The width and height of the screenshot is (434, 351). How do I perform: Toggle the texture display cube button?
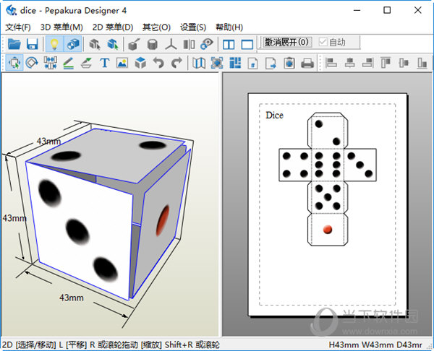72,44
